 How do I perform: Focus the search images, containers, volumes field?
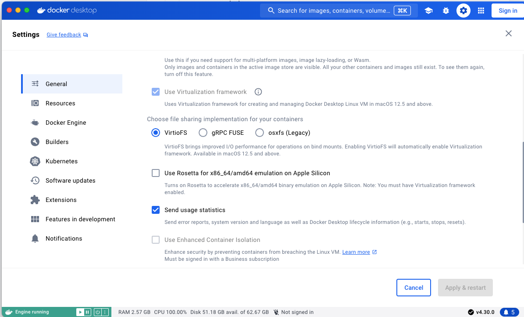pos(339,11)
